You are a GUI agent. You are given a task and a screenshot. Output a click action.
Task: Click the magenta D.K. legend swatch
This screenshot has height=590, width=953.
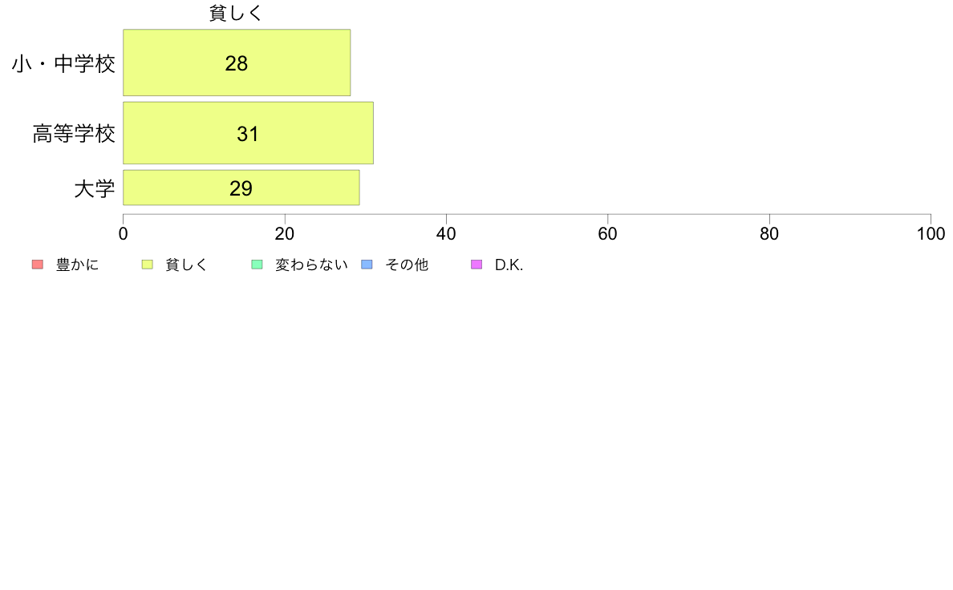(476, 265)
